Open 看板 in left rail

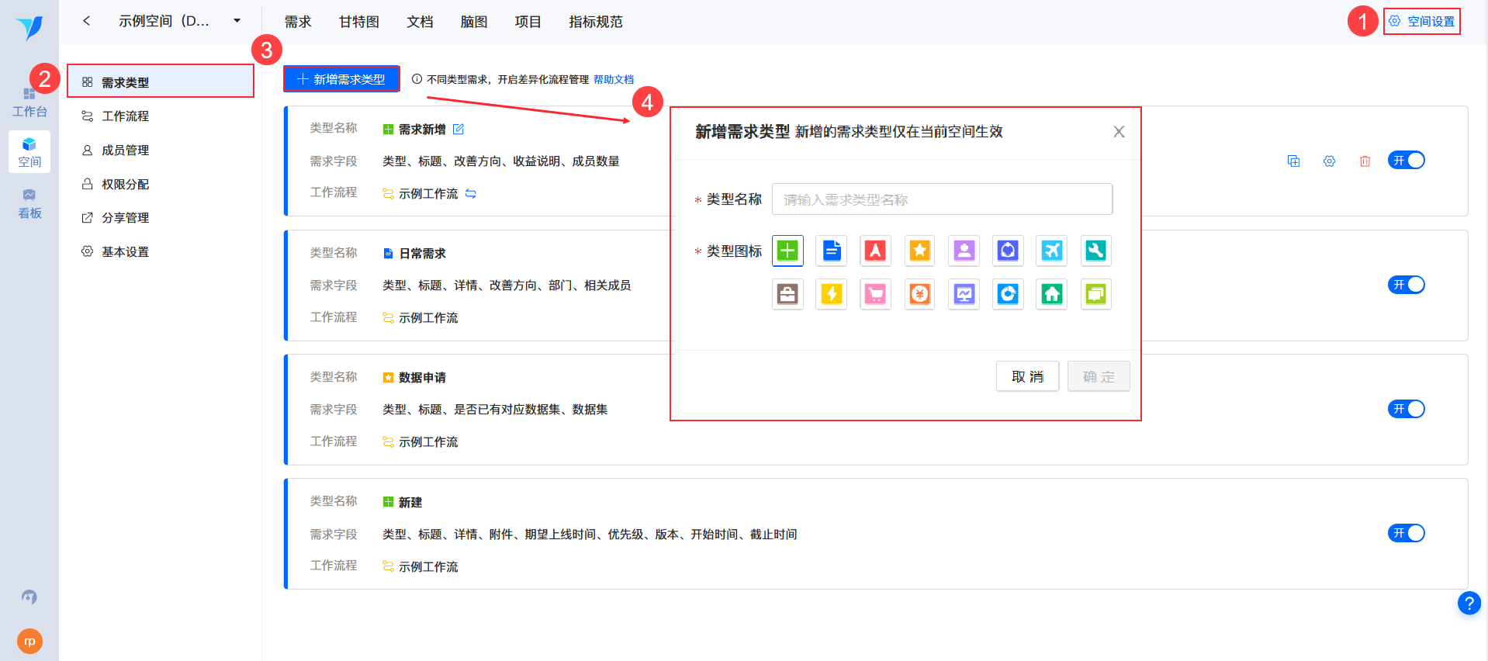click(29, 204)
